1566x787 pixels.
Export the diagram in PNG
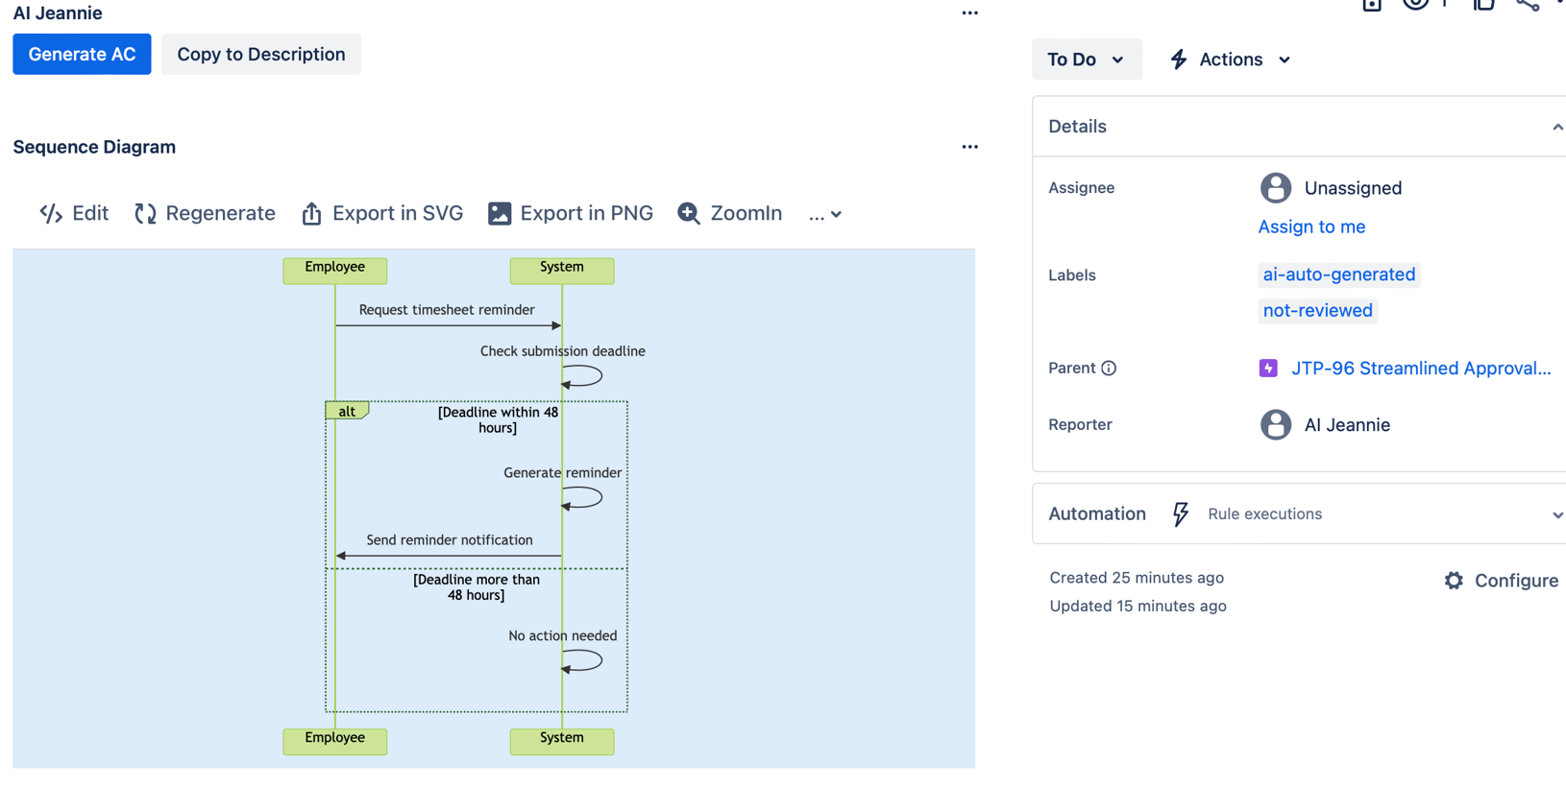[571, 213]
